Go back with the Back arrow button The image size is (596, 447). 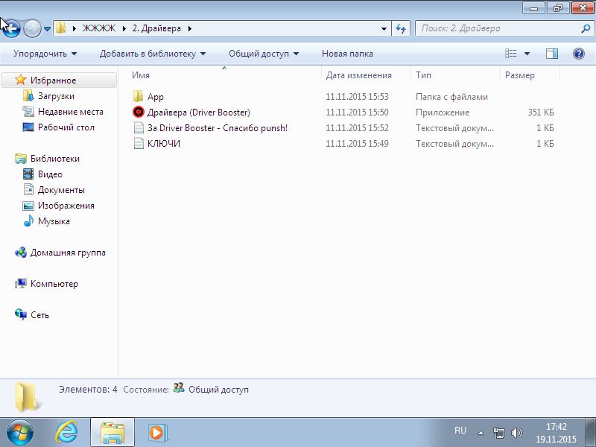click(11, 28)
